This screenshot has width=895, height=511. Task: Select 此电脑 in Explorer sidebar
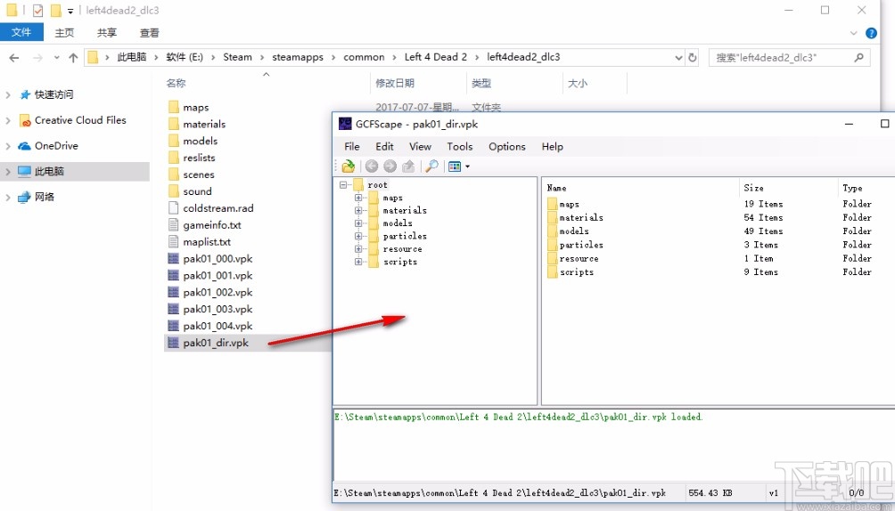pos(49,172)
